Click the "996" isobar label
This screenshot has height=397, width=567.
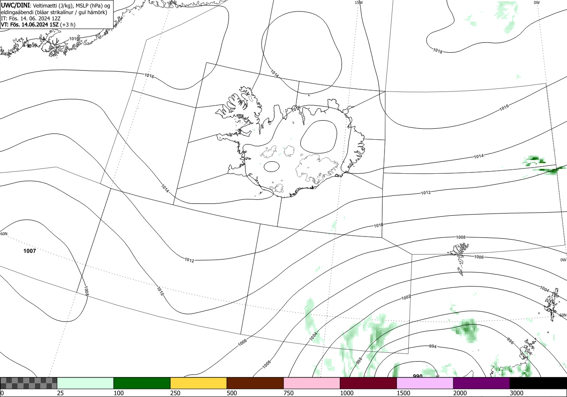point(510,342)
